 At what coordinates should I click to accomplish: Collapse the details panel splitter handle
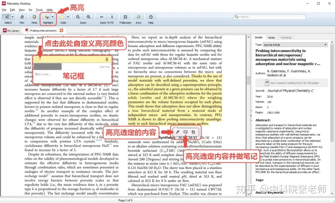tap(251, 115)
